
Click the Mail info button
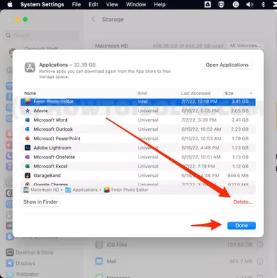pos(260,261)
